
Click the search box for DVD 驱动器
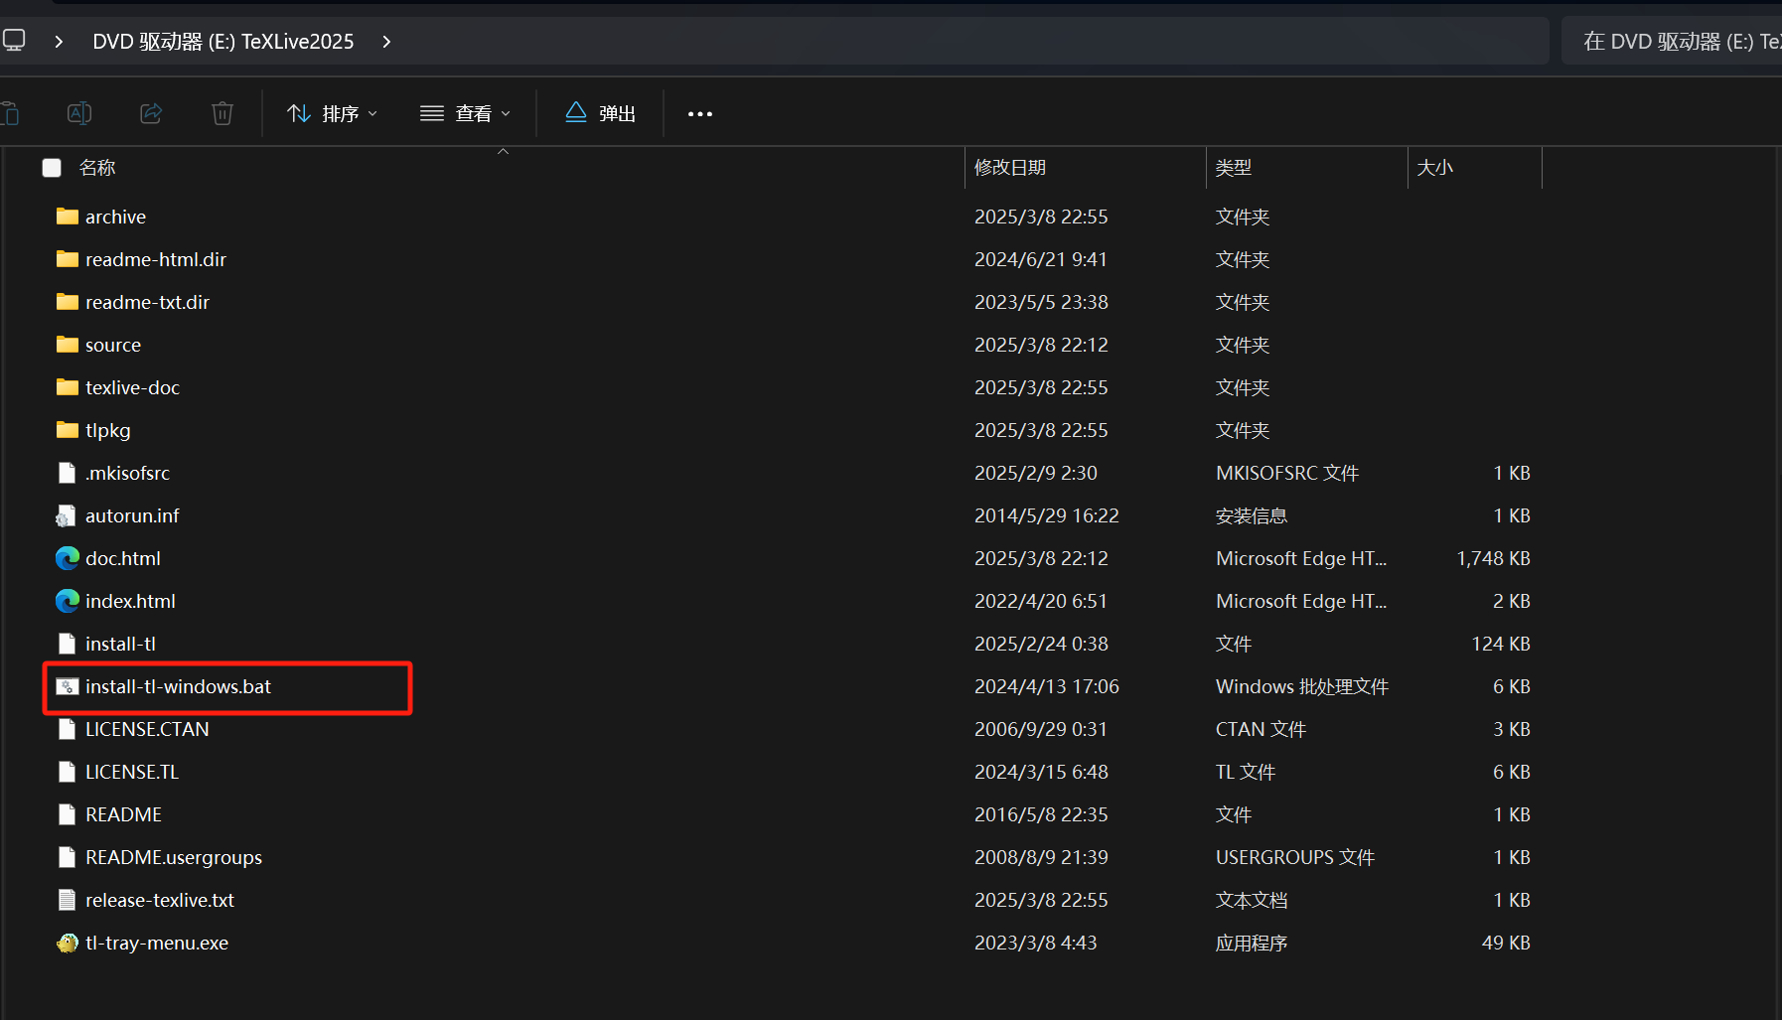[x=1672, y=42]
